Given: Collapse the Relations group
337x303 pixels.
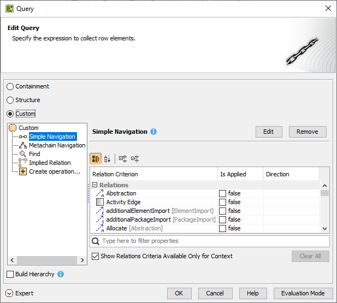Looking at the screenshot, I should click(94, 185).
